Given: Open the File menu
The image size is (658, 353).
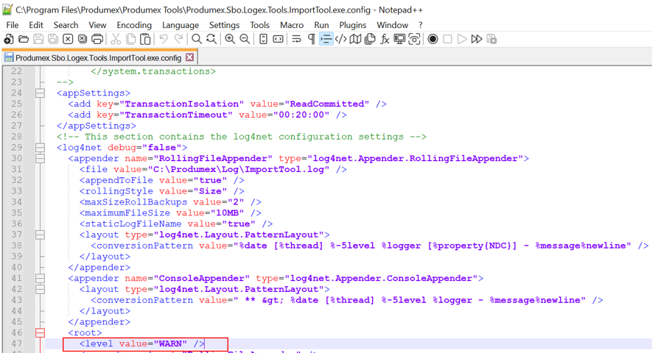Looking at the screenshot, I should point(13,25).
